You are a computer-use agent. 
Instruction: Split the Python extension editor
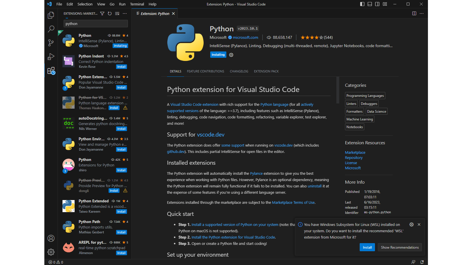coord(414,13)
